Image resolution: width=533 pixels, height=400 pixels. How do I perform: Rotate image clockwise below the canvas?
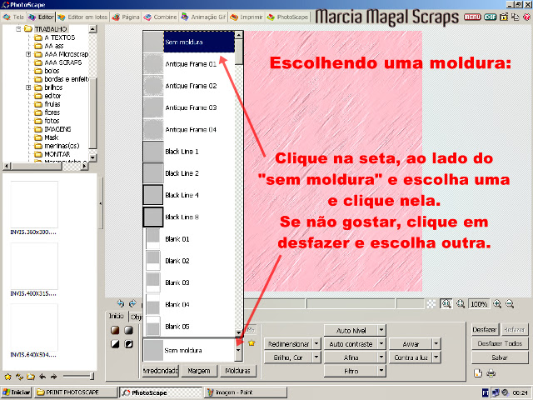click(x=132, y=303)
